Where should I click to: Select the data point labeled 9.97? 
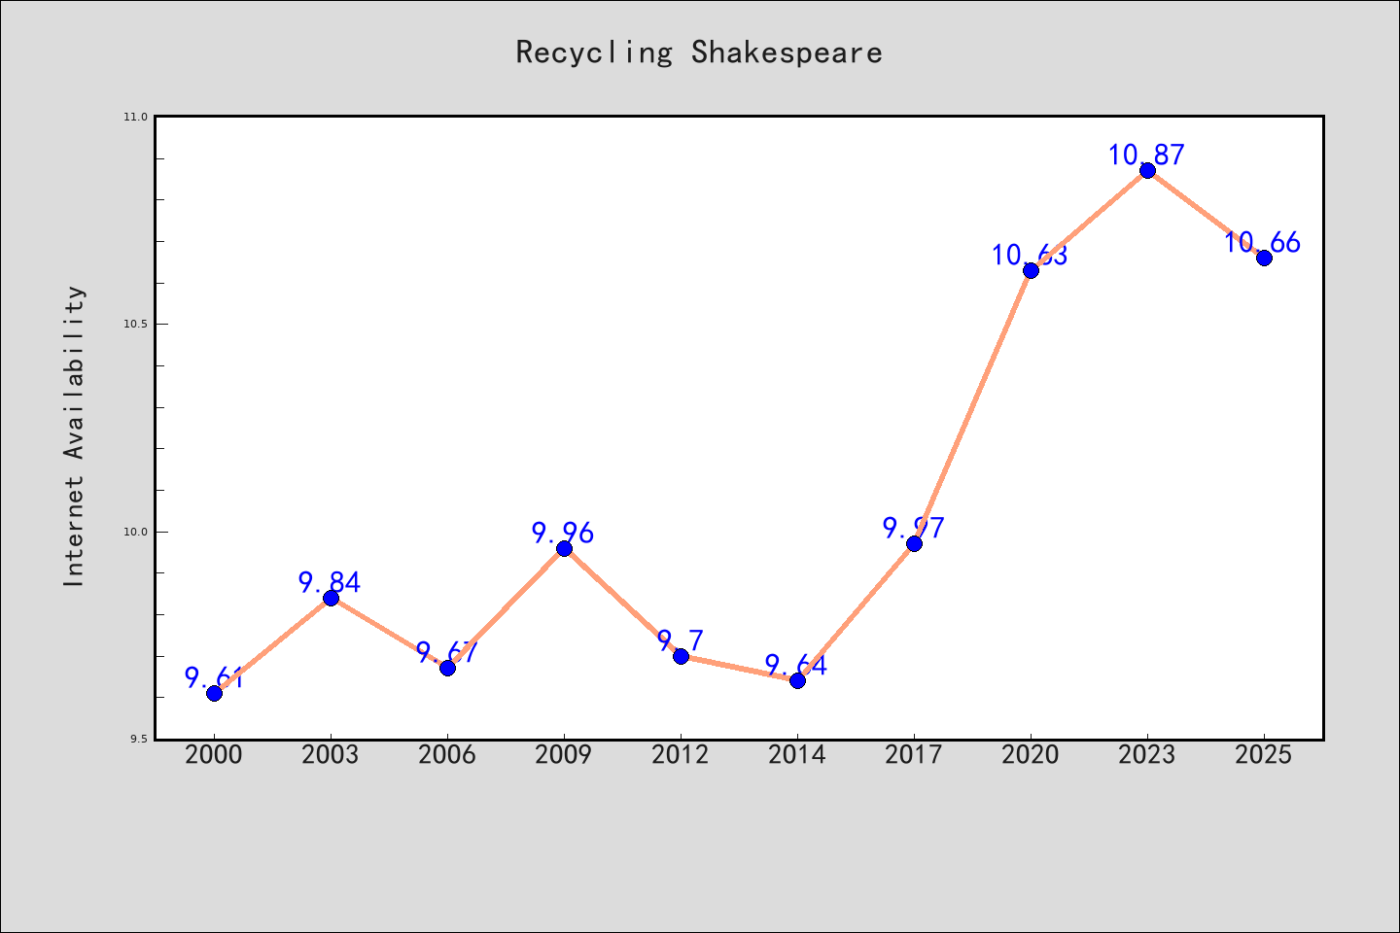[x=914, y=543]
